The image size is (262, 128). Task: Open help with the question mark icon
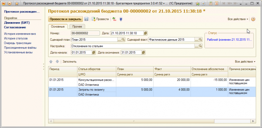pos(253,19)
